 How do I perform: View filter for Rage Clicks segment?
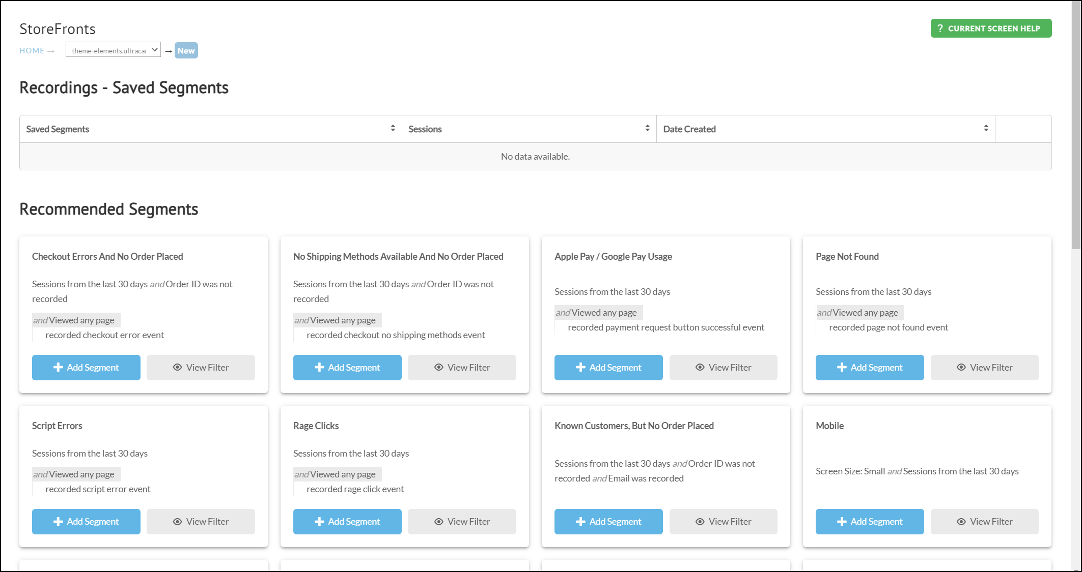coord(462,522)
